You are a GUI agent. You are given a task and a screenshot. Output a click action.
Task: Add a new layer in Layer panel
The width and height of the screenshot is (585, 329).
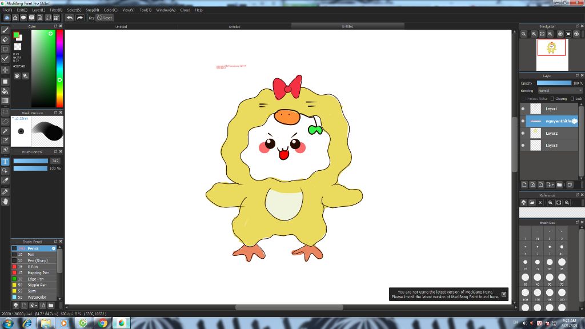click(524, 184)
